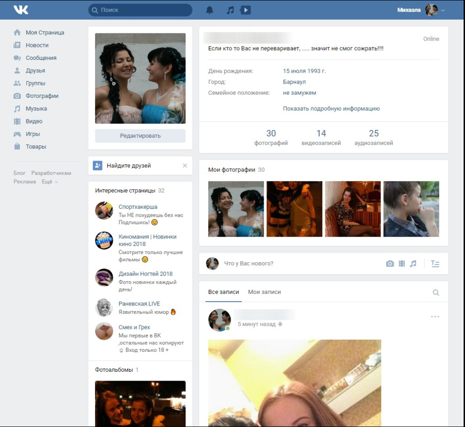
Task: Open the 30 фотографий counter
Action: 271,137
